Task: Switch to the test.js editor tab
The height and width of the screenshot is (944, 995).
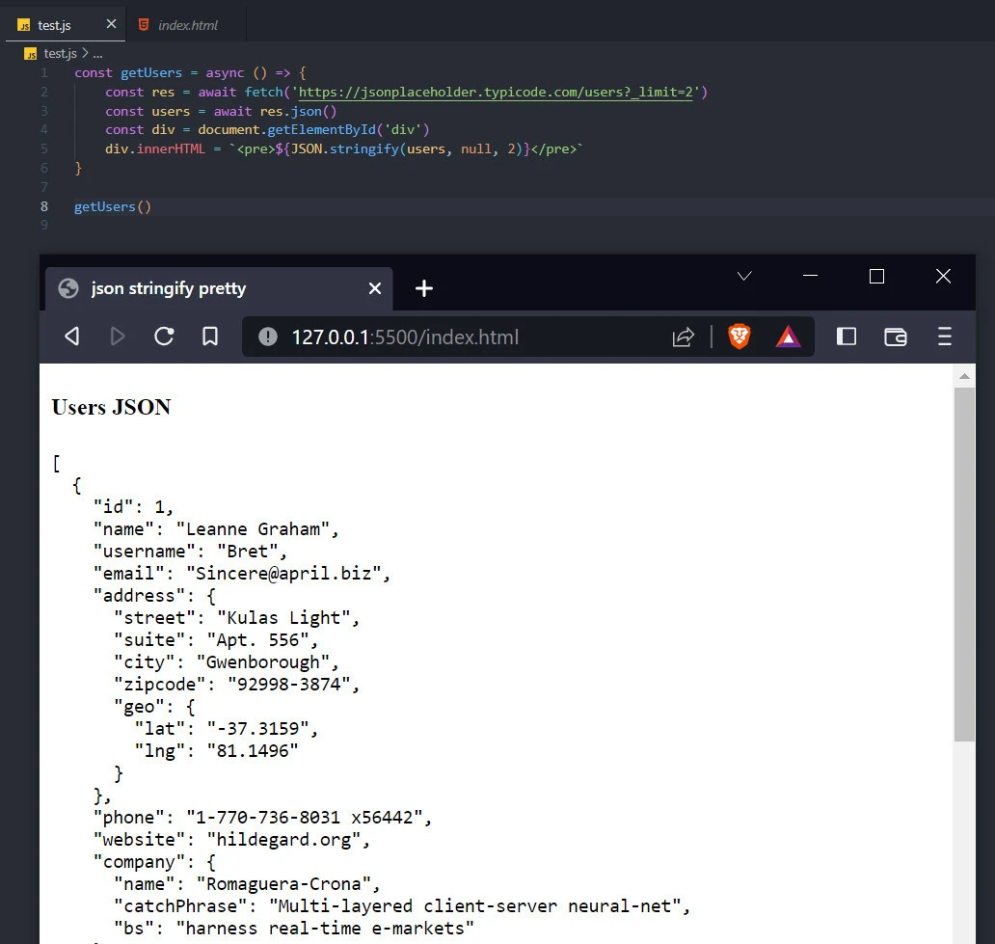Action: [x=53, y=24]
